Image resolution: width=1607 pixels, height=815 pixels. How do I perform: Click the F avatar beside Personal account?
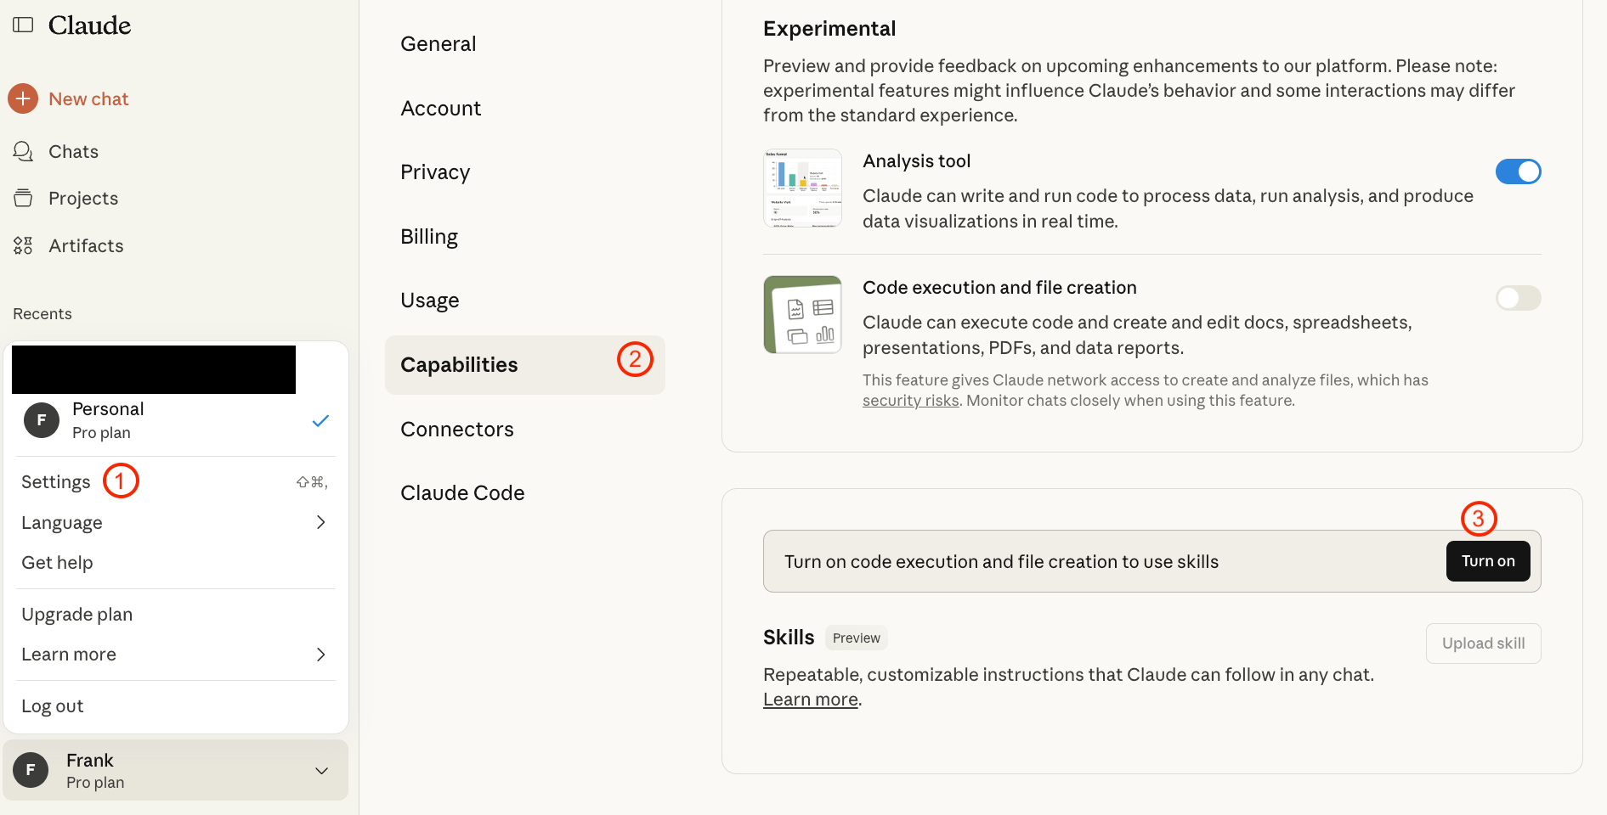pyautogui.click(x=42, y=420)
